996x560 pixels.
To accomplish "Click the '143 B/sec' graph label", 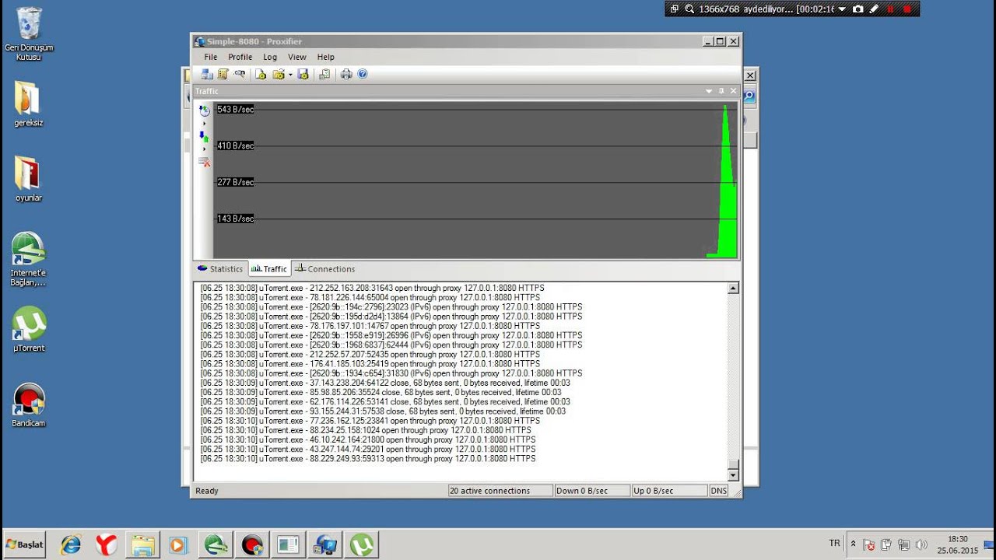I will [x=235, y=219].
